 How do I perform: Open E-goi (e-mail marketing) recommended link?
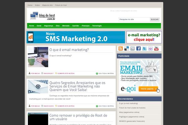tap(128, 103)
